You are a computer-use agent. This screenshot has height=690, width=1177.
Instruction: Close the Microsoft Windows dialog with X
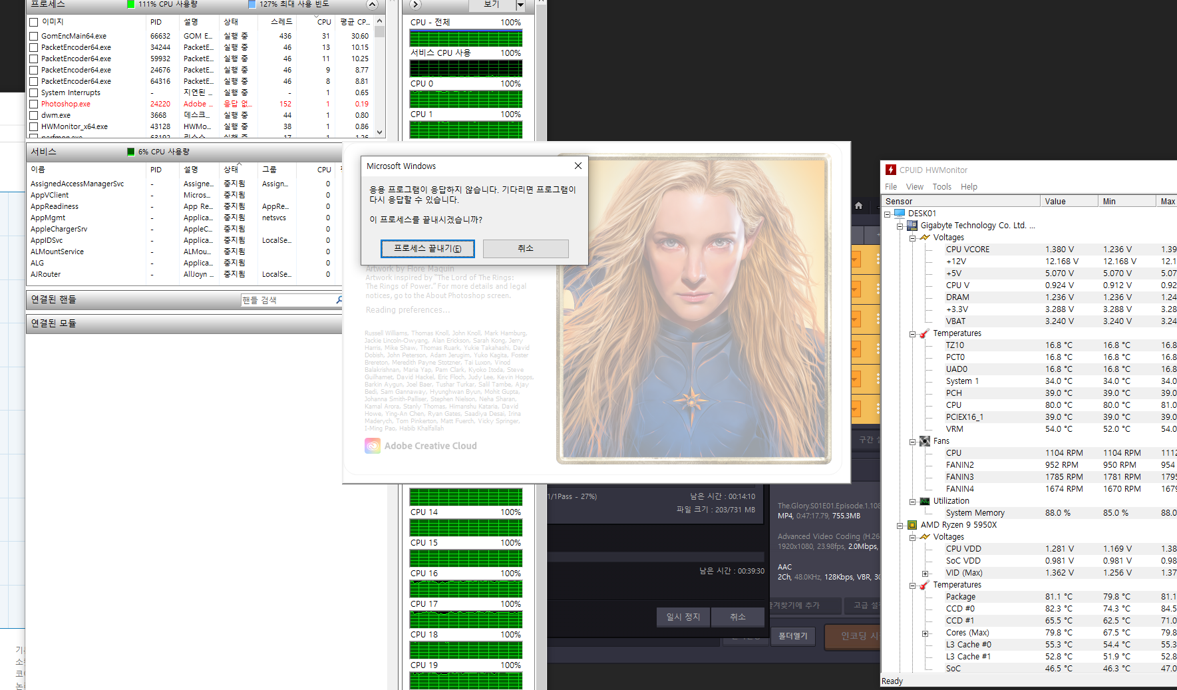tap(578, 166)
